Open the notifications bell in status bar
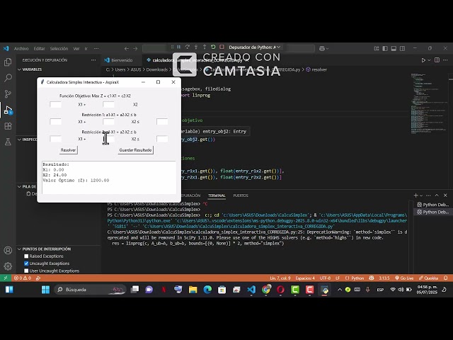 click(x=446, y=278)
